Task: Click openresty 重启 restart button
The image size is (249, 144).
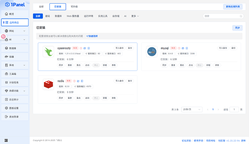Action: coord(79,65)
